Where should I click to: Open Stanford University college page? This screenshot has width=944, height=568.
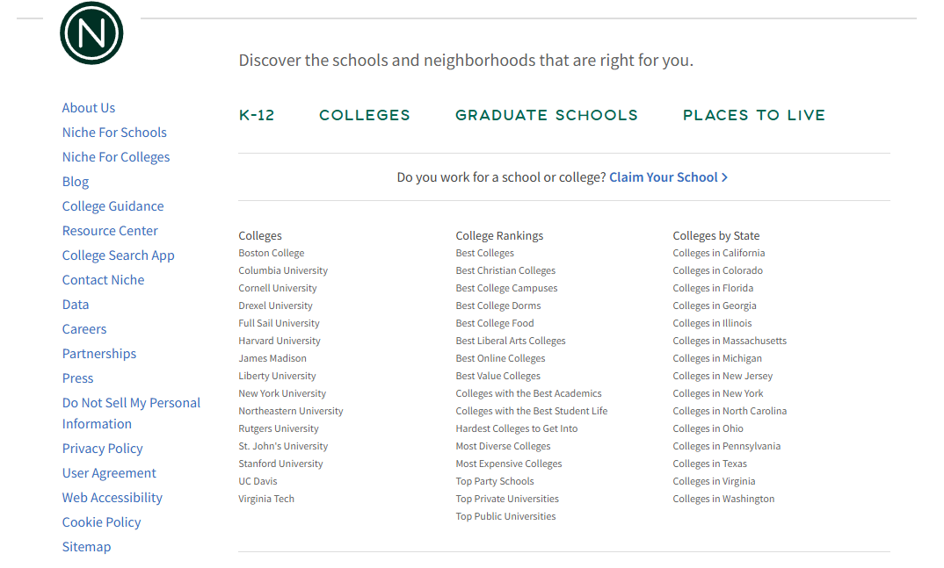click(x=280, y=464)
